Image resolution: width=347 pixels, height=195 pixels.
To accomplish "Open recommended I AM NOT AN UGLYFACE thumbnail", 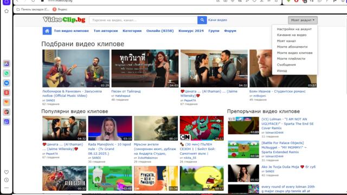I will click(243, 126).
